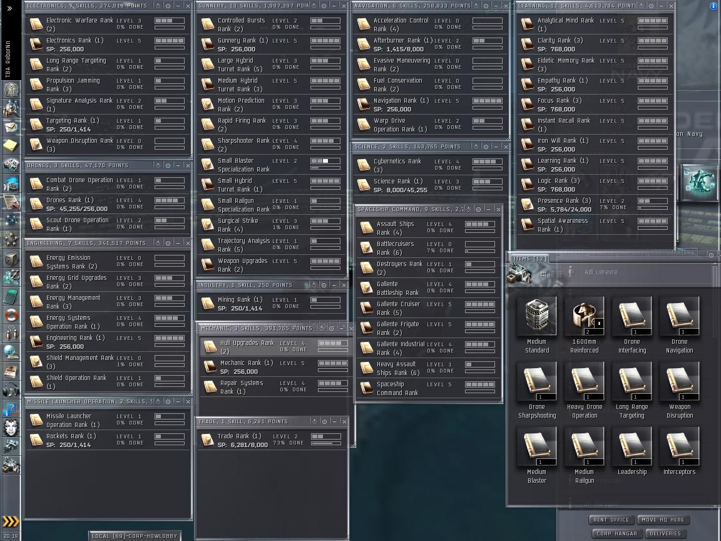Open the face portrait icon in sidebar

click(11, 428)
